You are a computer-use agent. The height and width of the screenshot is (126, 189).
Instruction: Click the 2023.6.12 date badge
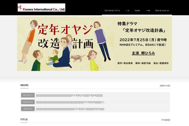pyautogui.click(x=28, y=95)
